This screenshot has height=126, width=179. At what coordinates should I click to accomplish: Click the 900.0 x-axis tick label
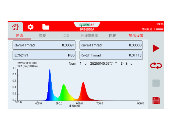(x=141, y=103)
